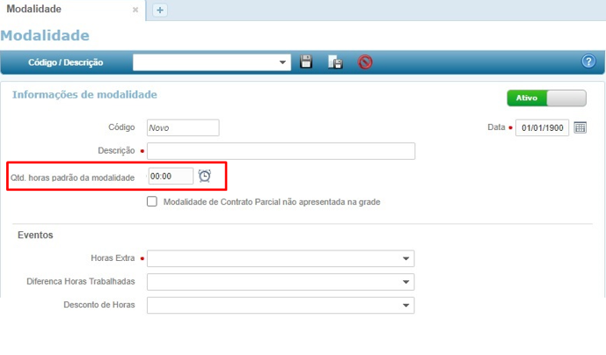Click the Qtd. horas padrão 00:00 field
This screenshot has height=355, width=606.
click(x=170, y=177)
